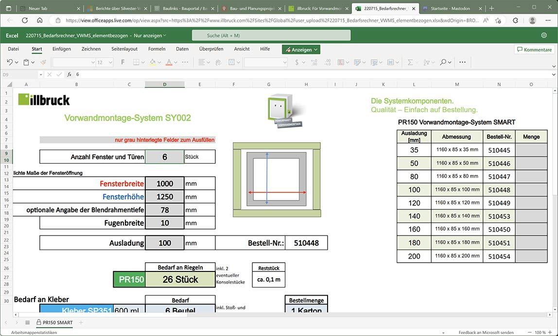Click the Suche search box
This screenshot has width=558, height=336.
(x=271, y=35)
